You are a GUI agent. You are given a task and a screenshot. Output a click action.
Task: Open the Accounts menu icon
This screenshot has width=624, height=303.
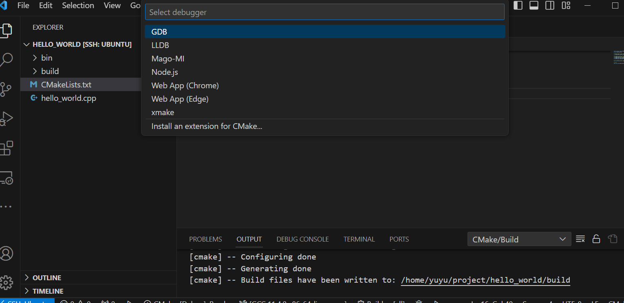(6, 253)
